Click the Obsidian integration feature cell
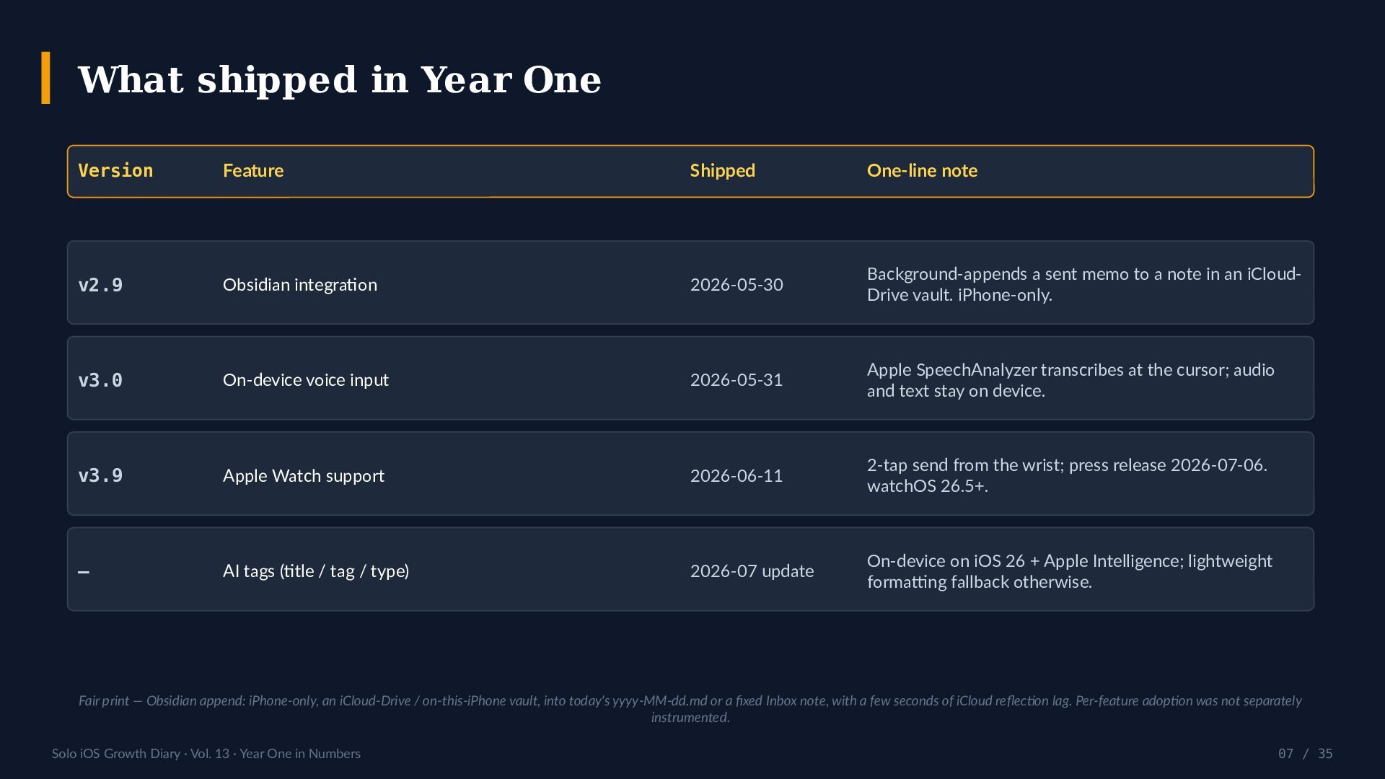 coord(300,285)
